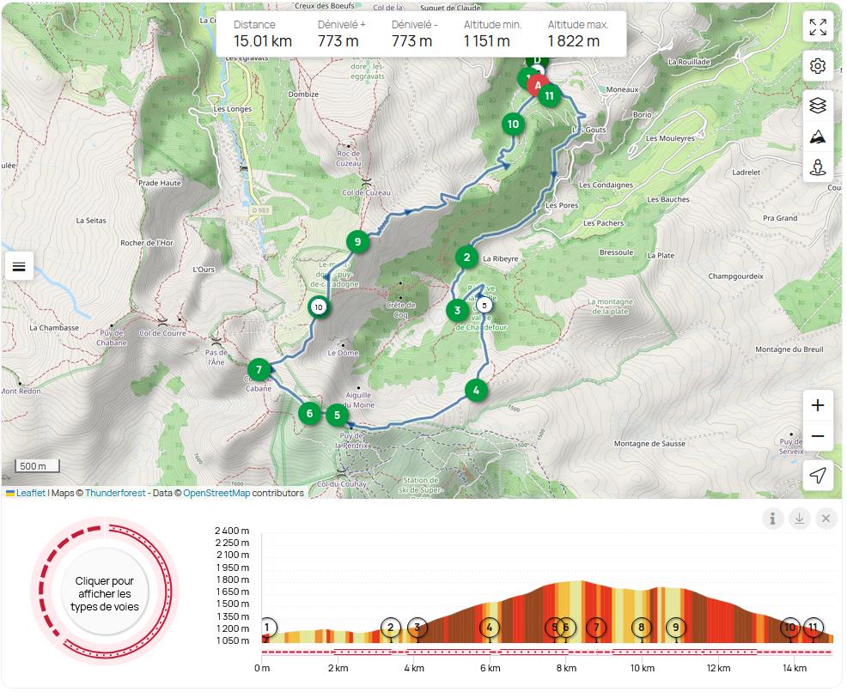Viewport: 847px width, 698px height.
Task: Download the elevation profile
Action: [800, 519]
